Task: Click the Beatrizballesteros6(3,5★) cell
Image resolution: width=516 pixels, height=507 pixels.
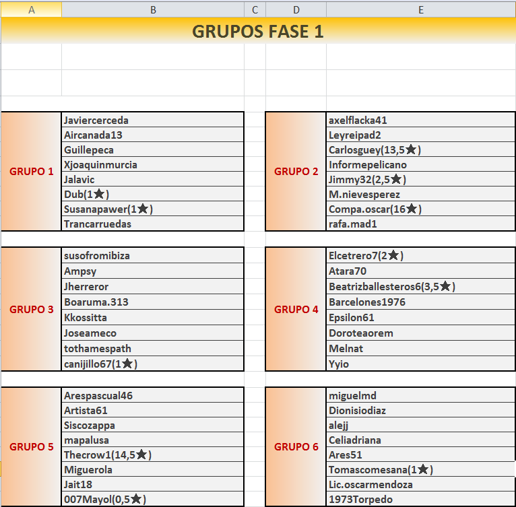Action: tap(419, 287)
